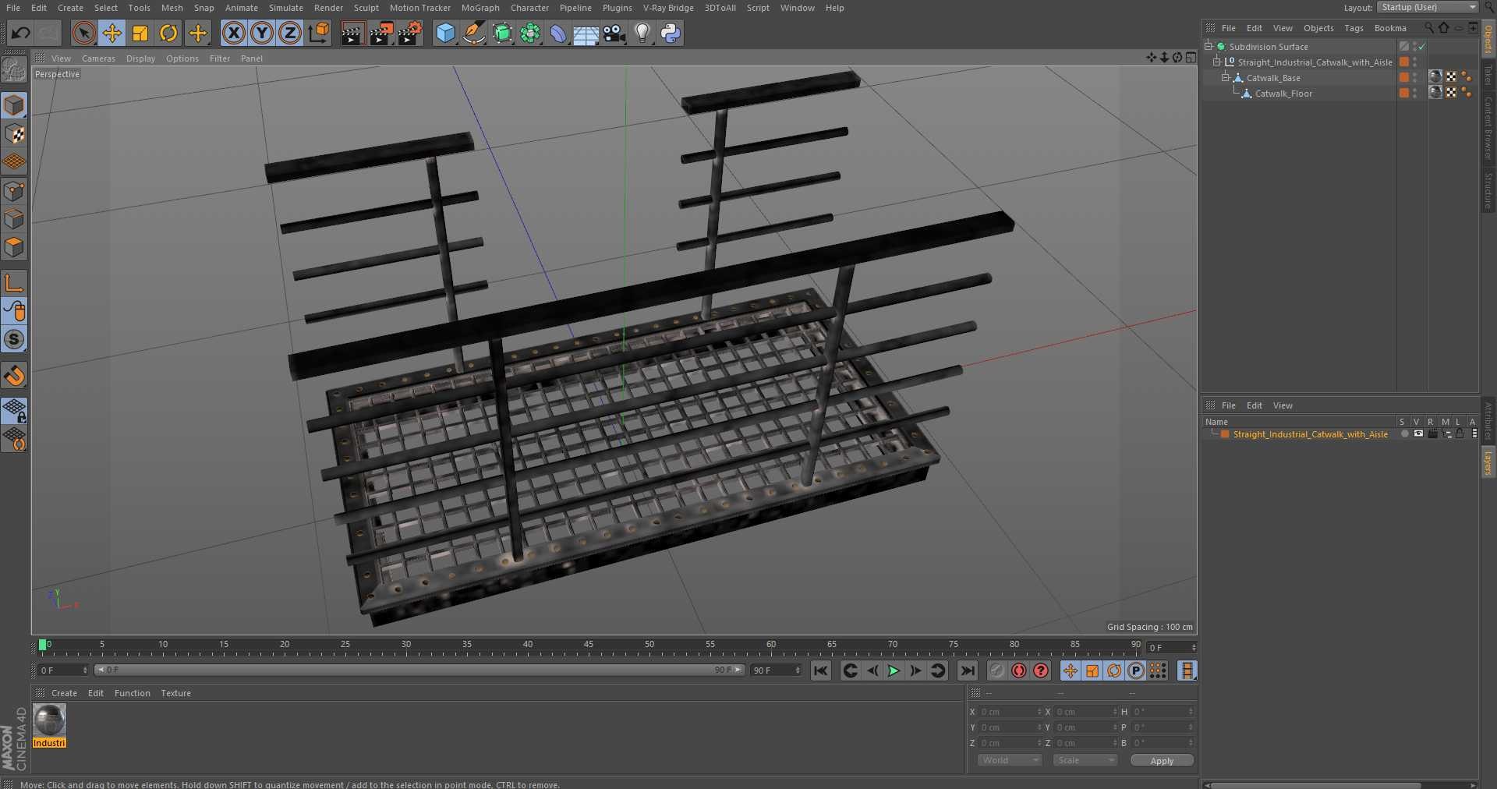Click the Coordinate System icon
Viewport: 1497px width, 789px height.
pyautogui.click(x=319, y=33)
